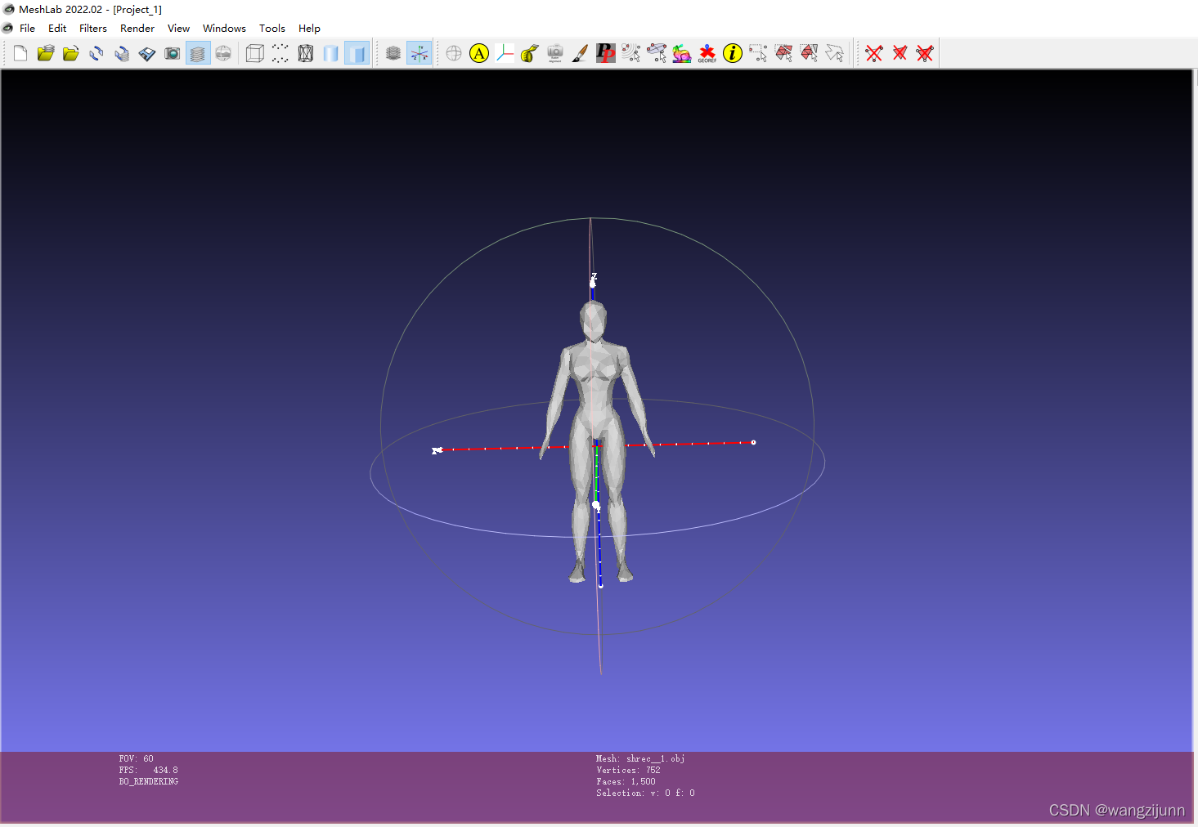Click the 'BO_RENDERING' status text
The image size is (1198, 827).
[x=148, y=782]
